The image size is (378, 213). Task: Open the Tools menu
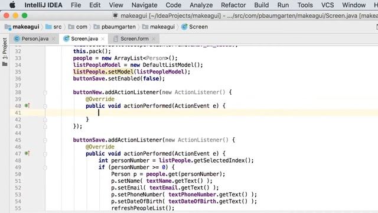[x=305, y=5]
